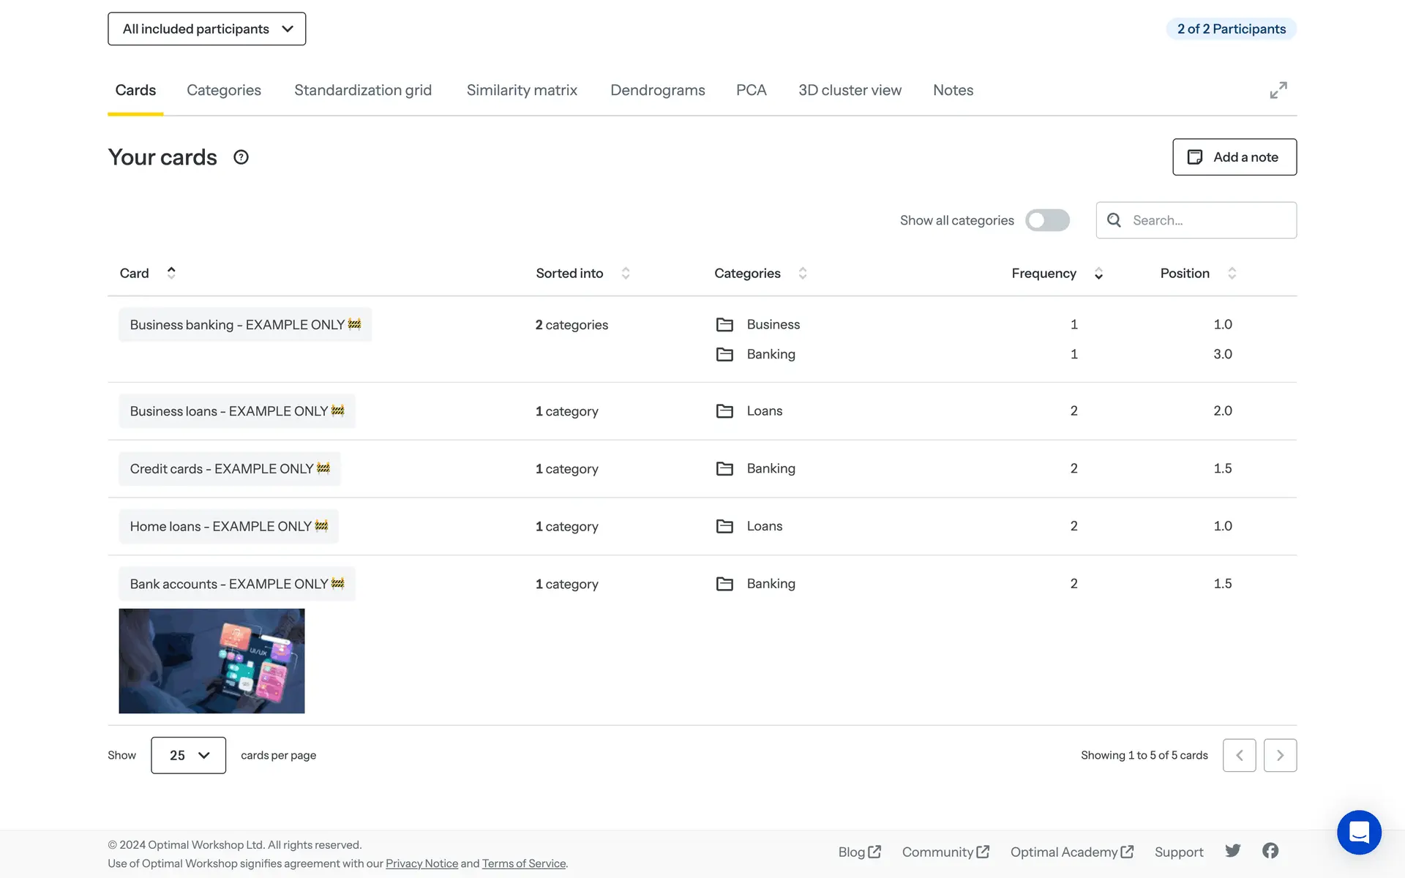Switch to Dendrograms tab
The width and height of the screenshot is (1405, 878).
[x=657, y=90]
